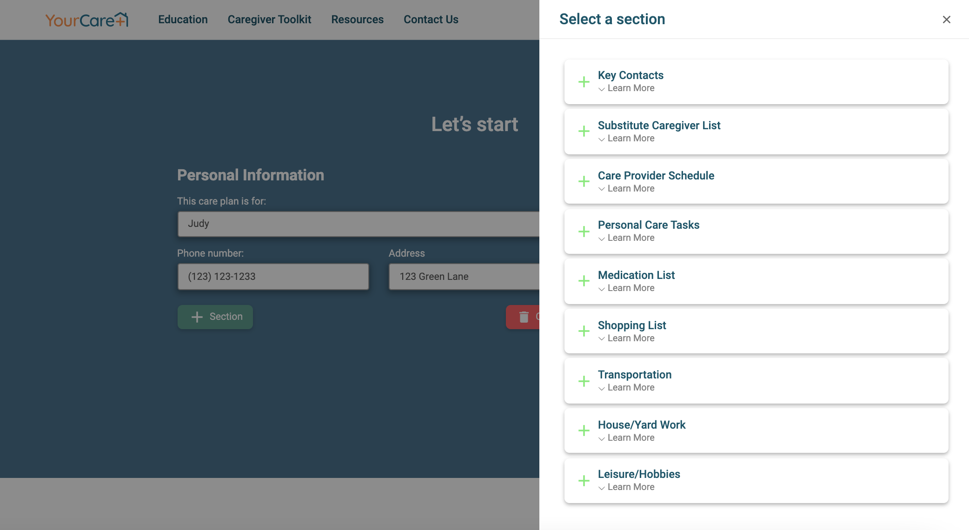Select the Shopping List title
This screenshot has width=969, height=530.
click(632, 325)
